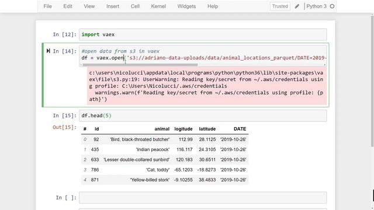Click the latitude value 38.4833
This screenshot has width=374, height=210.
[207, 180]
